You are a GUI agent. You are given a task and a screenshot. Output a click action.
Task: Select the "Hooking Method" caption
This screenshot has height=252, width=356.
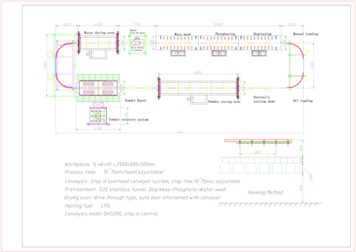tap(265, 192)
